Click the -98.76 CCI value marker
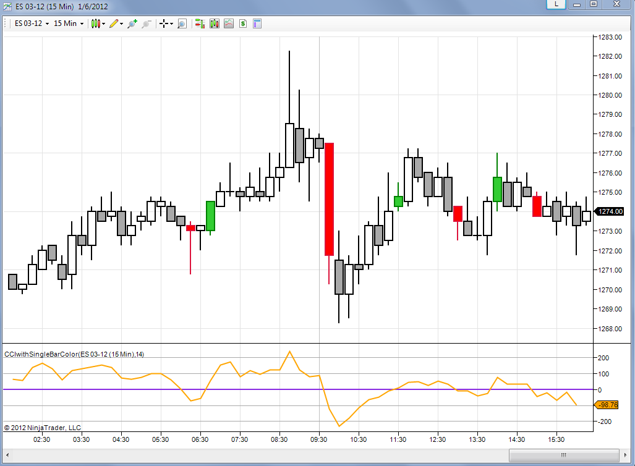 point(606,405)
